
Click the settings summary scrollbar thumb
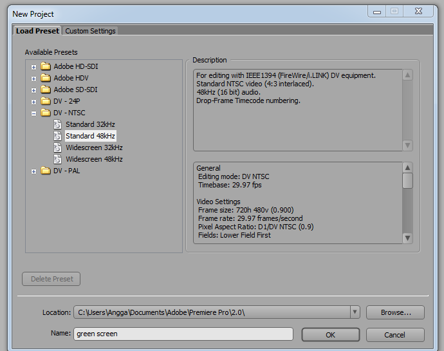pyautogui.click(x=407, y=180)
